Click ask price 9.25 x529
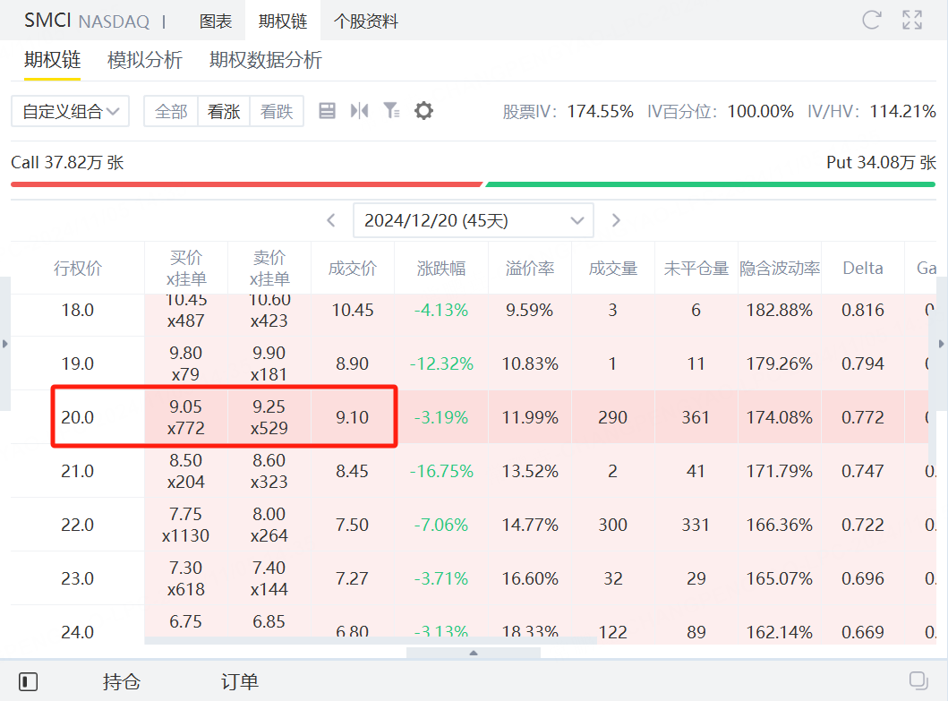Viewport: 948px width, 701px height. pos(269,417)
